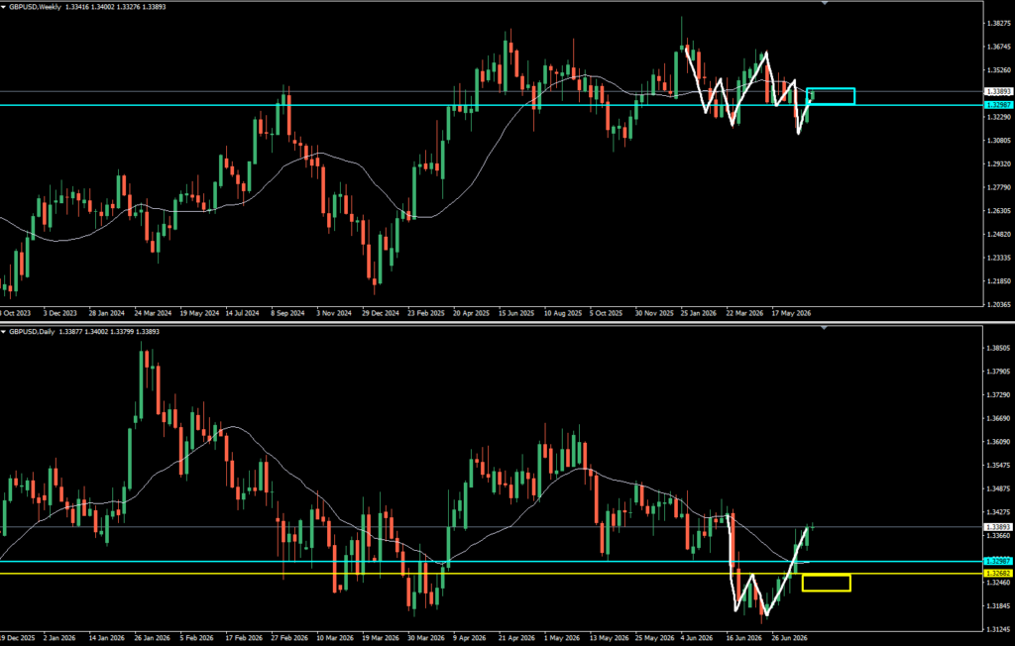Click the 13 May 2026 date on Daily time axis
This screenshot has width=1015, height=646.
609,638
